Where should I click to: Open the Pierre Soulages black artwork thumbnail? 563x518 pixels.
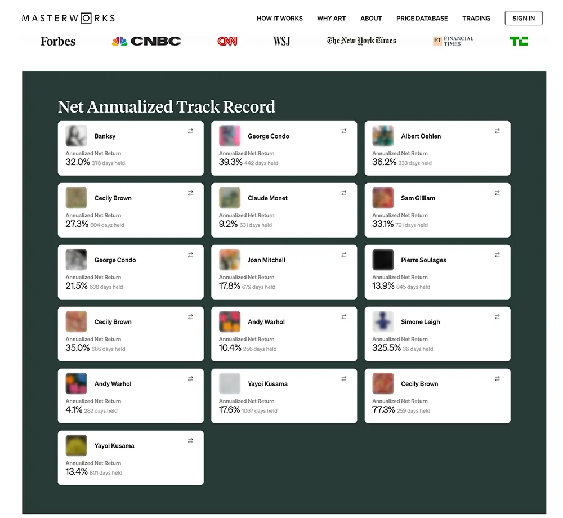pos(383,260)
